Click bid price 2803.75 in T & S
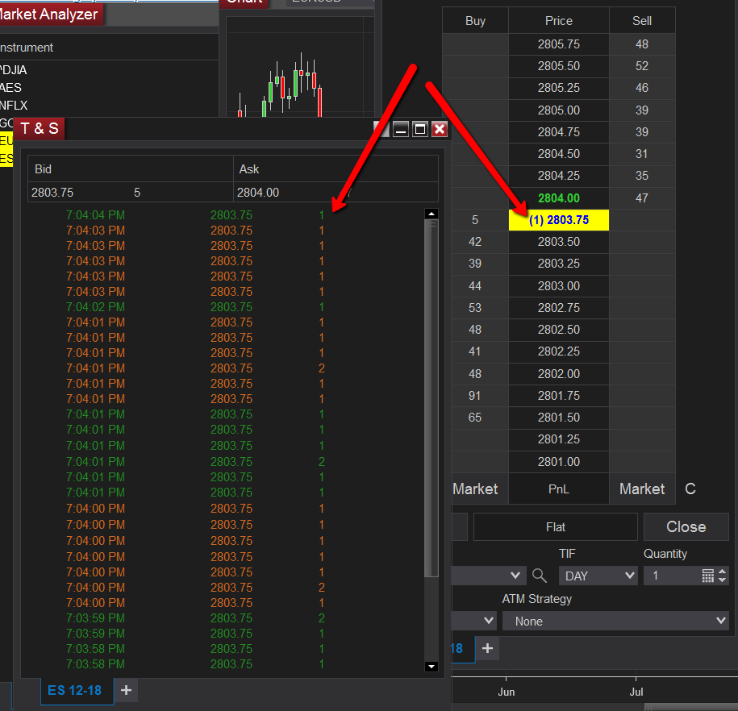Screen dimensions: 738x711 click(52, 193)
